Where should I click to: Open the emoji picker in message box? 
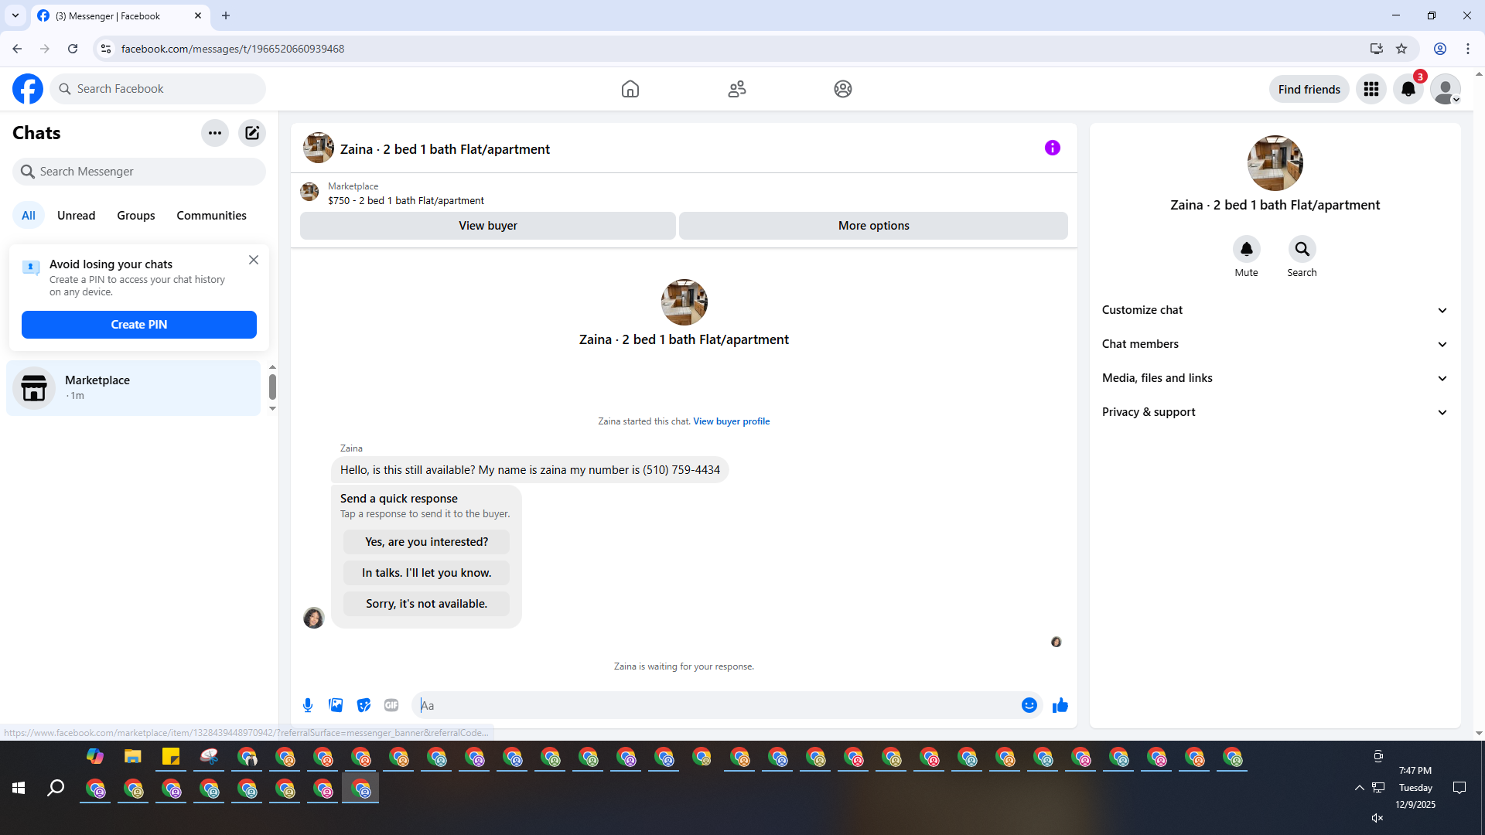1029,705
